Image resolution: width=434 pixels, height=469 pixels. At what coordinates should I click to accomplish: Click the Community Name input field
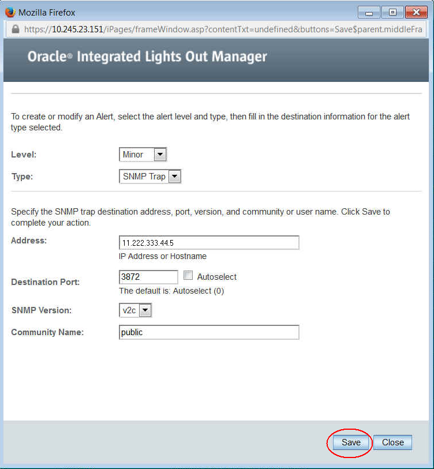coord(209,332)
